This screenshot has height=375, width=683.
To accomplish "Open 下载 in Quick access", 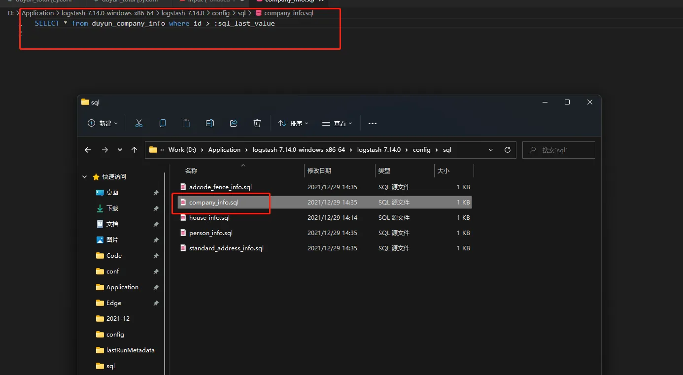I will 112,208.
